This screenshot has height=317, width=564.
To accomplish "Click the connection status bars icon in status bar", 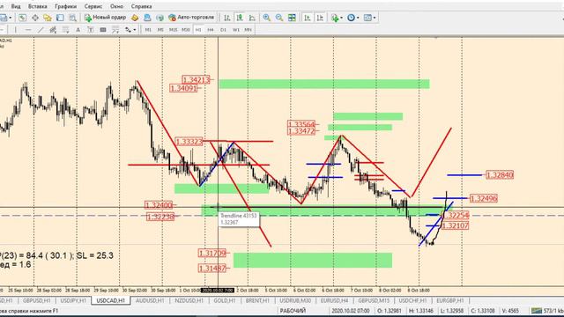I will pos(536,311).
